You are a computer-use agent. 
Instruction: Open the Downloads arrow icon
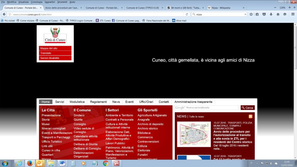271,14
